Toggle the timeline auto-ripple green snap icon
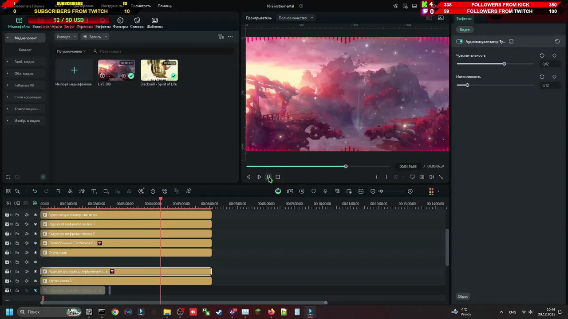The height and width of the screenshot is (319, 568). [35, 203]
